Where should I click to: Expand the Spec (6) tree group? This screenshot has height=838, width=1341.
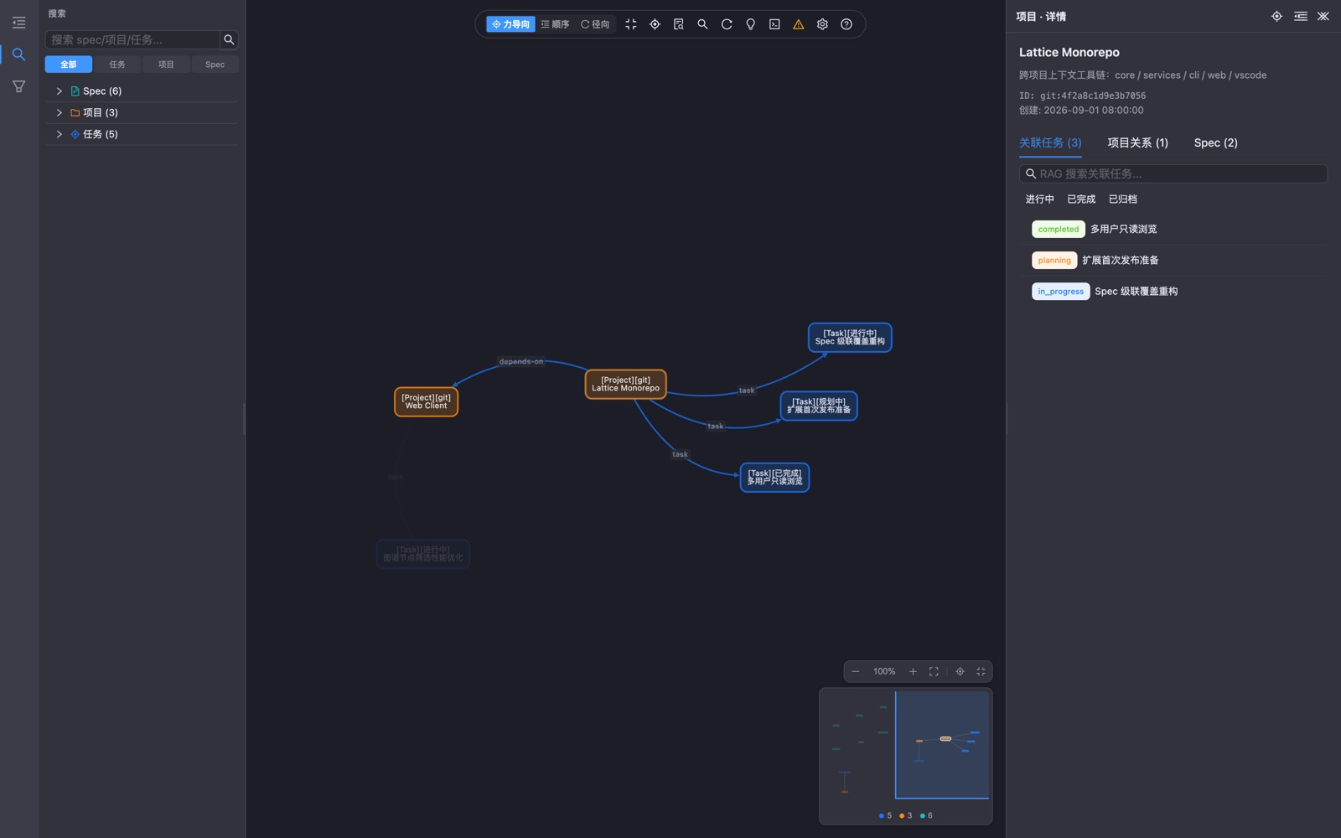(60, 91)
